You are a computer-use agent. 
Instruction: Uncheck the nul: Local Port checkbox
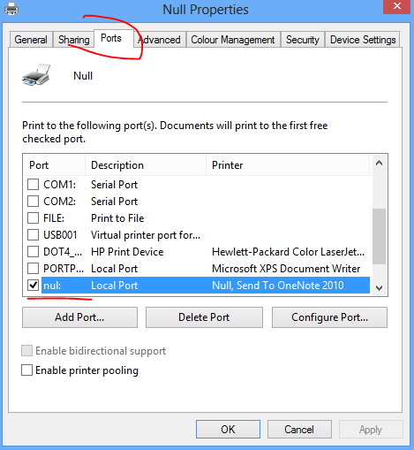33,285
